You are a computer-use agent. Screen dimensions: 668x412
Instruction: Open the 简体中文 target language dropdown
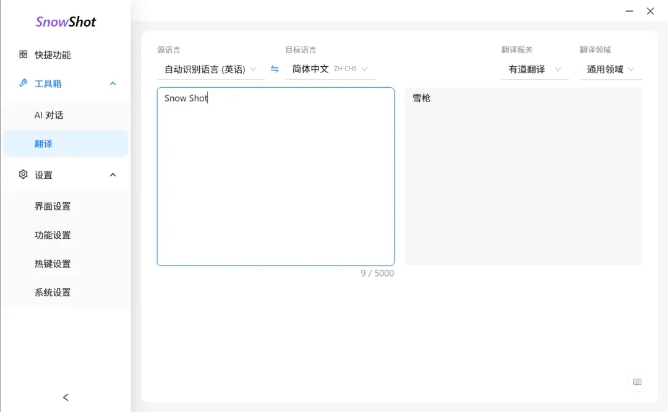pyautogui.click(x=330, y=69)
